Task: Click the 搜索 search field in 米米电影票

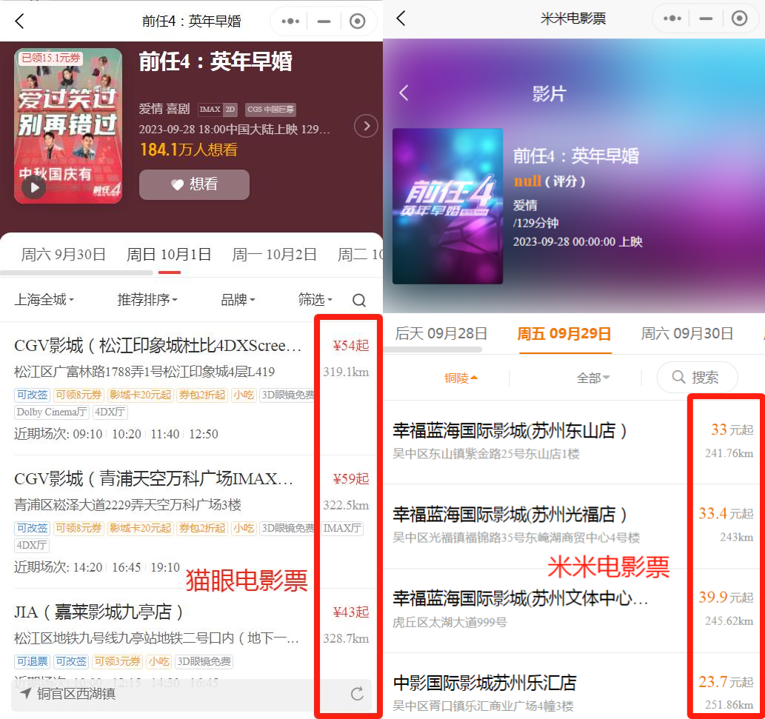Action: [x=697, y=377]
